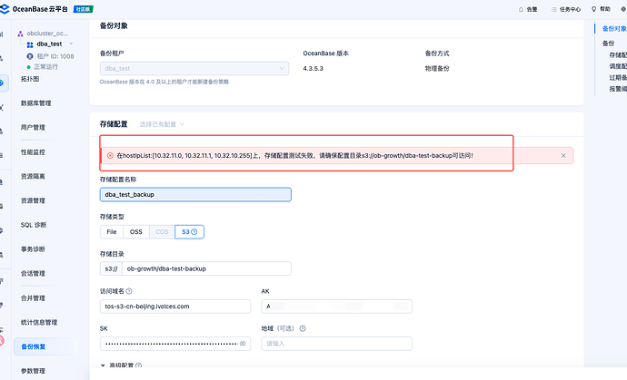
Task: Show help tooltip for S3 type
Action: (x=194, y=232)
